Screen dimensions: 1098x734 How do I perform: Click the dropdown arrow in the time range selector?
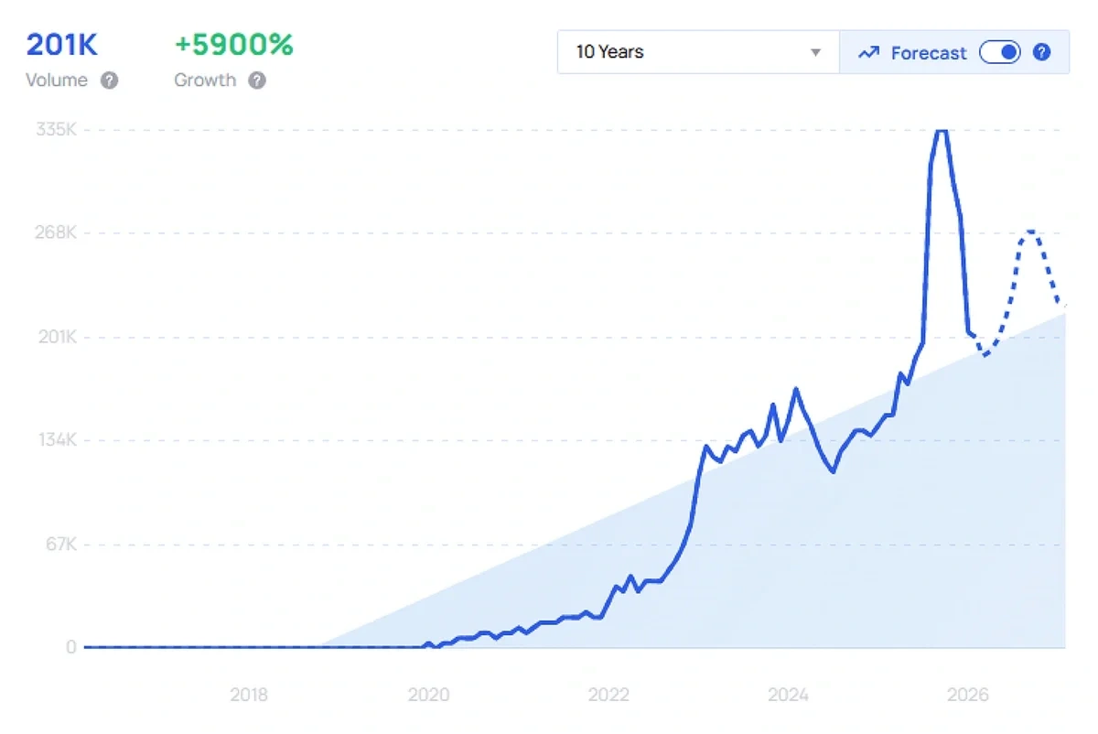tap(816, 53)
